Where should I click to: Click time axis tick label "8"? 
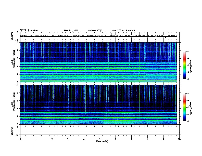coord(147,139)
